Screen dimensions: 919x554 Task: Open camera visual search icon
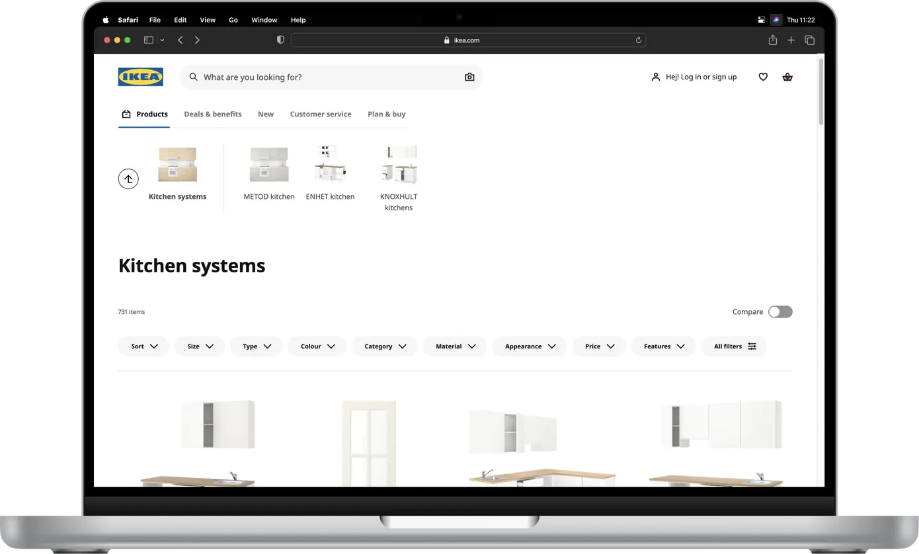pos(469,77)
